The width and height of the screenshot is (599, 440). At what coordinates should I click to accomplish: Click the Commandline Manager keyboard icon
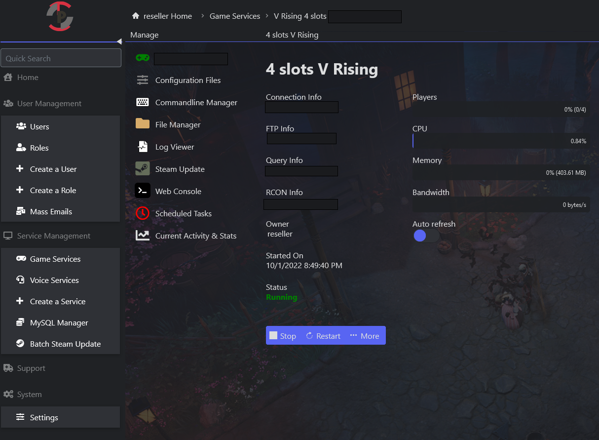point(143,102)
